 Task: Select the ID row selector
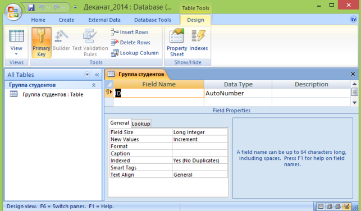pyautogui.click(x=109, y=93)
